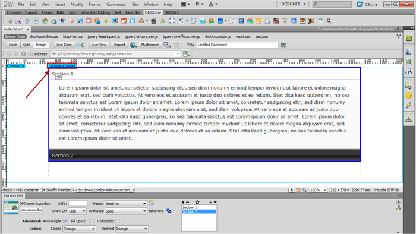This screenshot has width=416, height=234.
Task: Open the Commands menu
Action: pos(116,4)
